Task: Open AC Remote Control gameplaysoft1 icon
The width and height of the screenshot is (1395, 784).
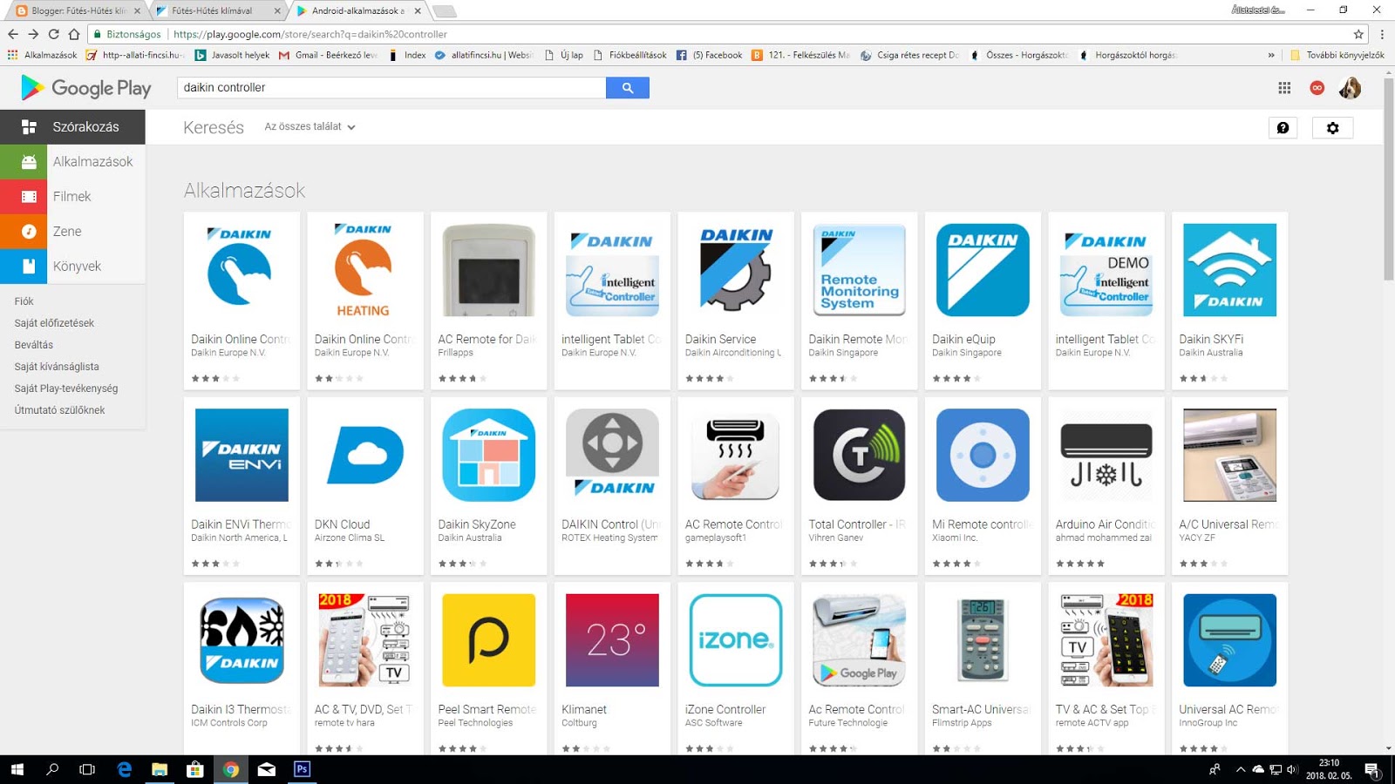Action: click(x=736, y=455)
